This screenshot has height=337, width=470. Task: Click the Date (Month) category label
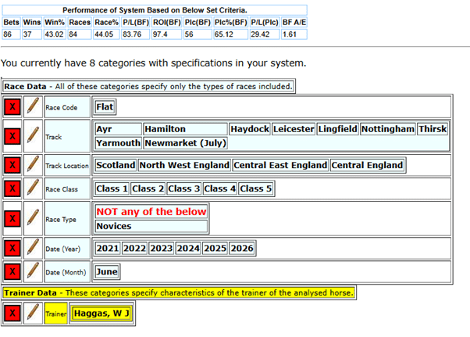[x=67, y=272]
